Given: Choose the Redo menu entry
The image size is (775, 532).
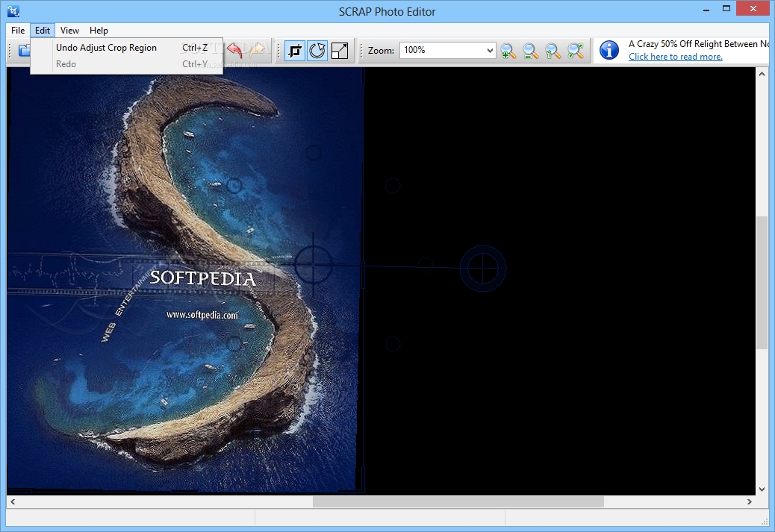Looking at the screenshot, I should tap(126, 63).
